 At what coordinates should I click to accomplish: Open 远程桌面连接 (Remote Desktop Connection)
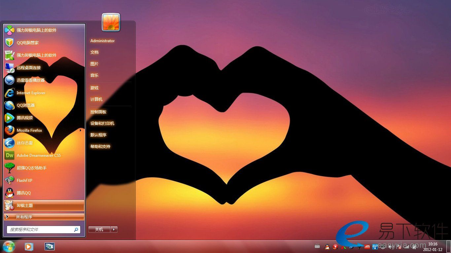pyautogui.click(x=44, y=68)
